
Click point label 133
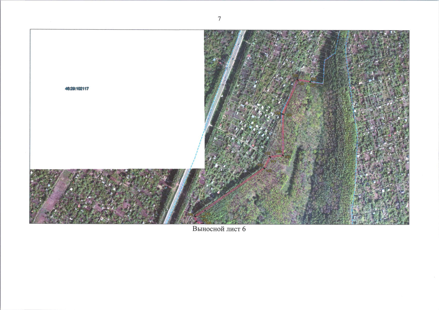[278, 152]
